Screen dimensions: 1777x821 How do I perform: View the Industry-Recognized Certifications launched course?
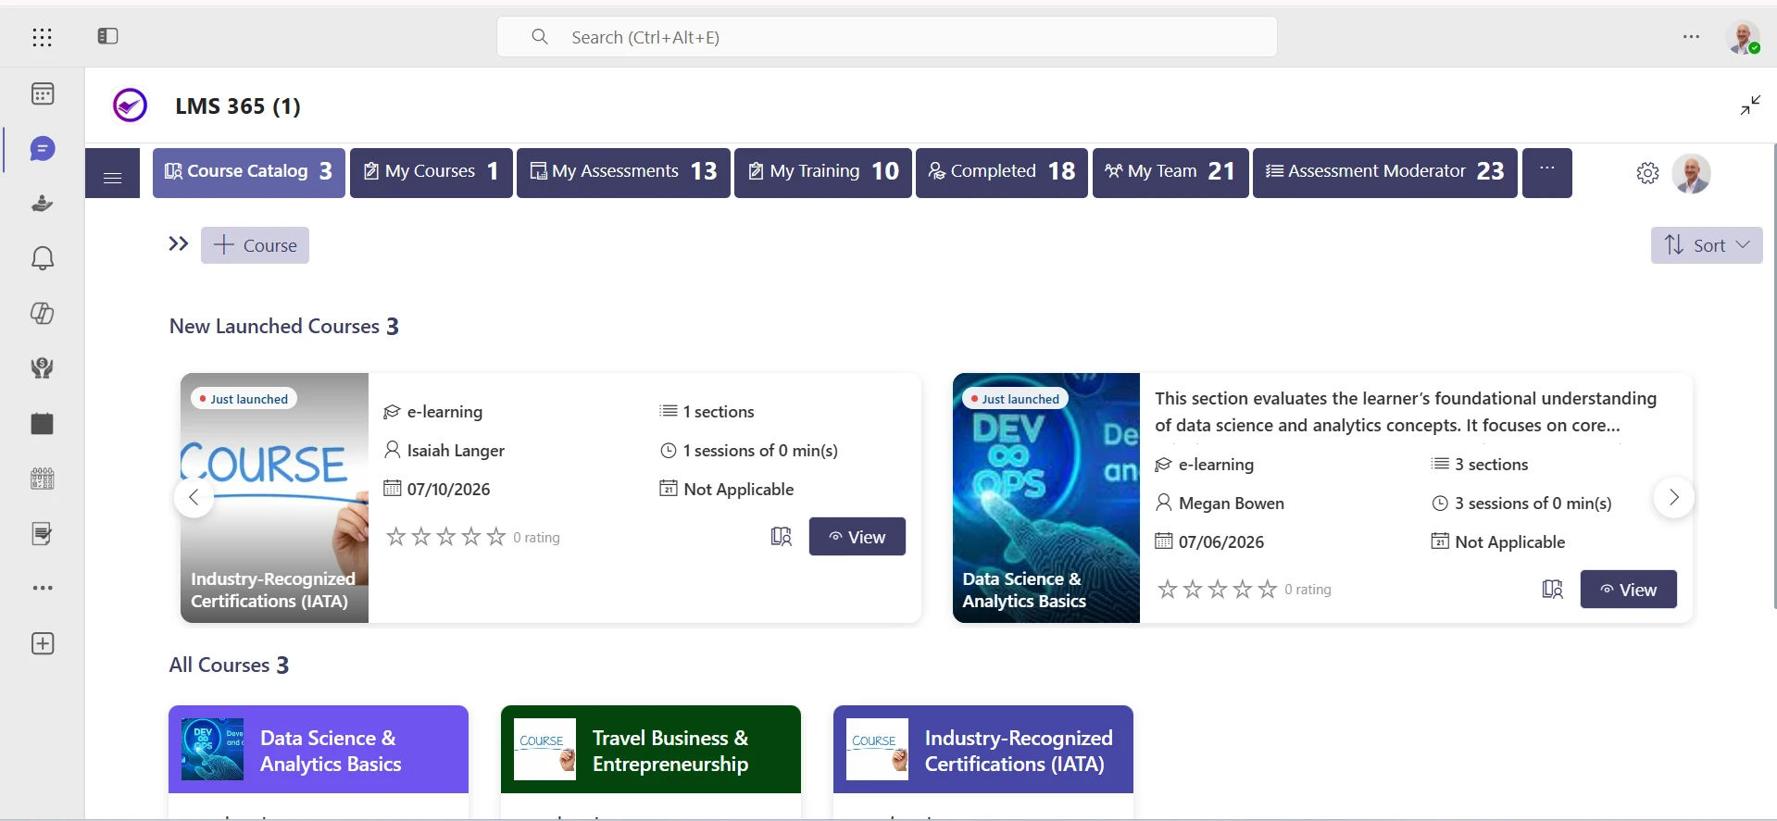coord(857,537)
